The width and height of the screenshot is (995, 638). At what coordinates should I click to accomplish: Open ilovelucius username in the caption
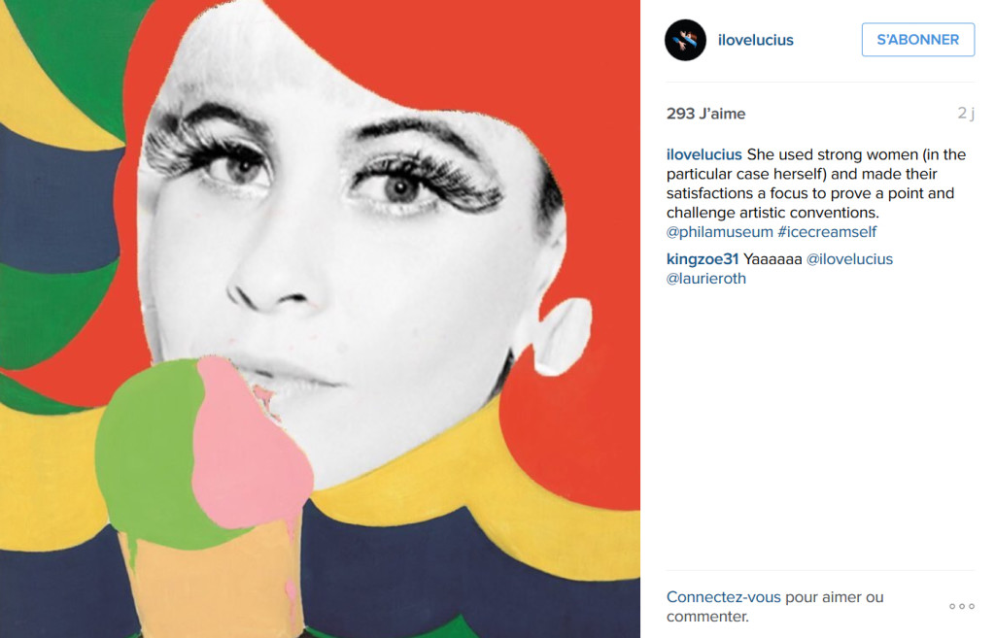coord(703,154)
